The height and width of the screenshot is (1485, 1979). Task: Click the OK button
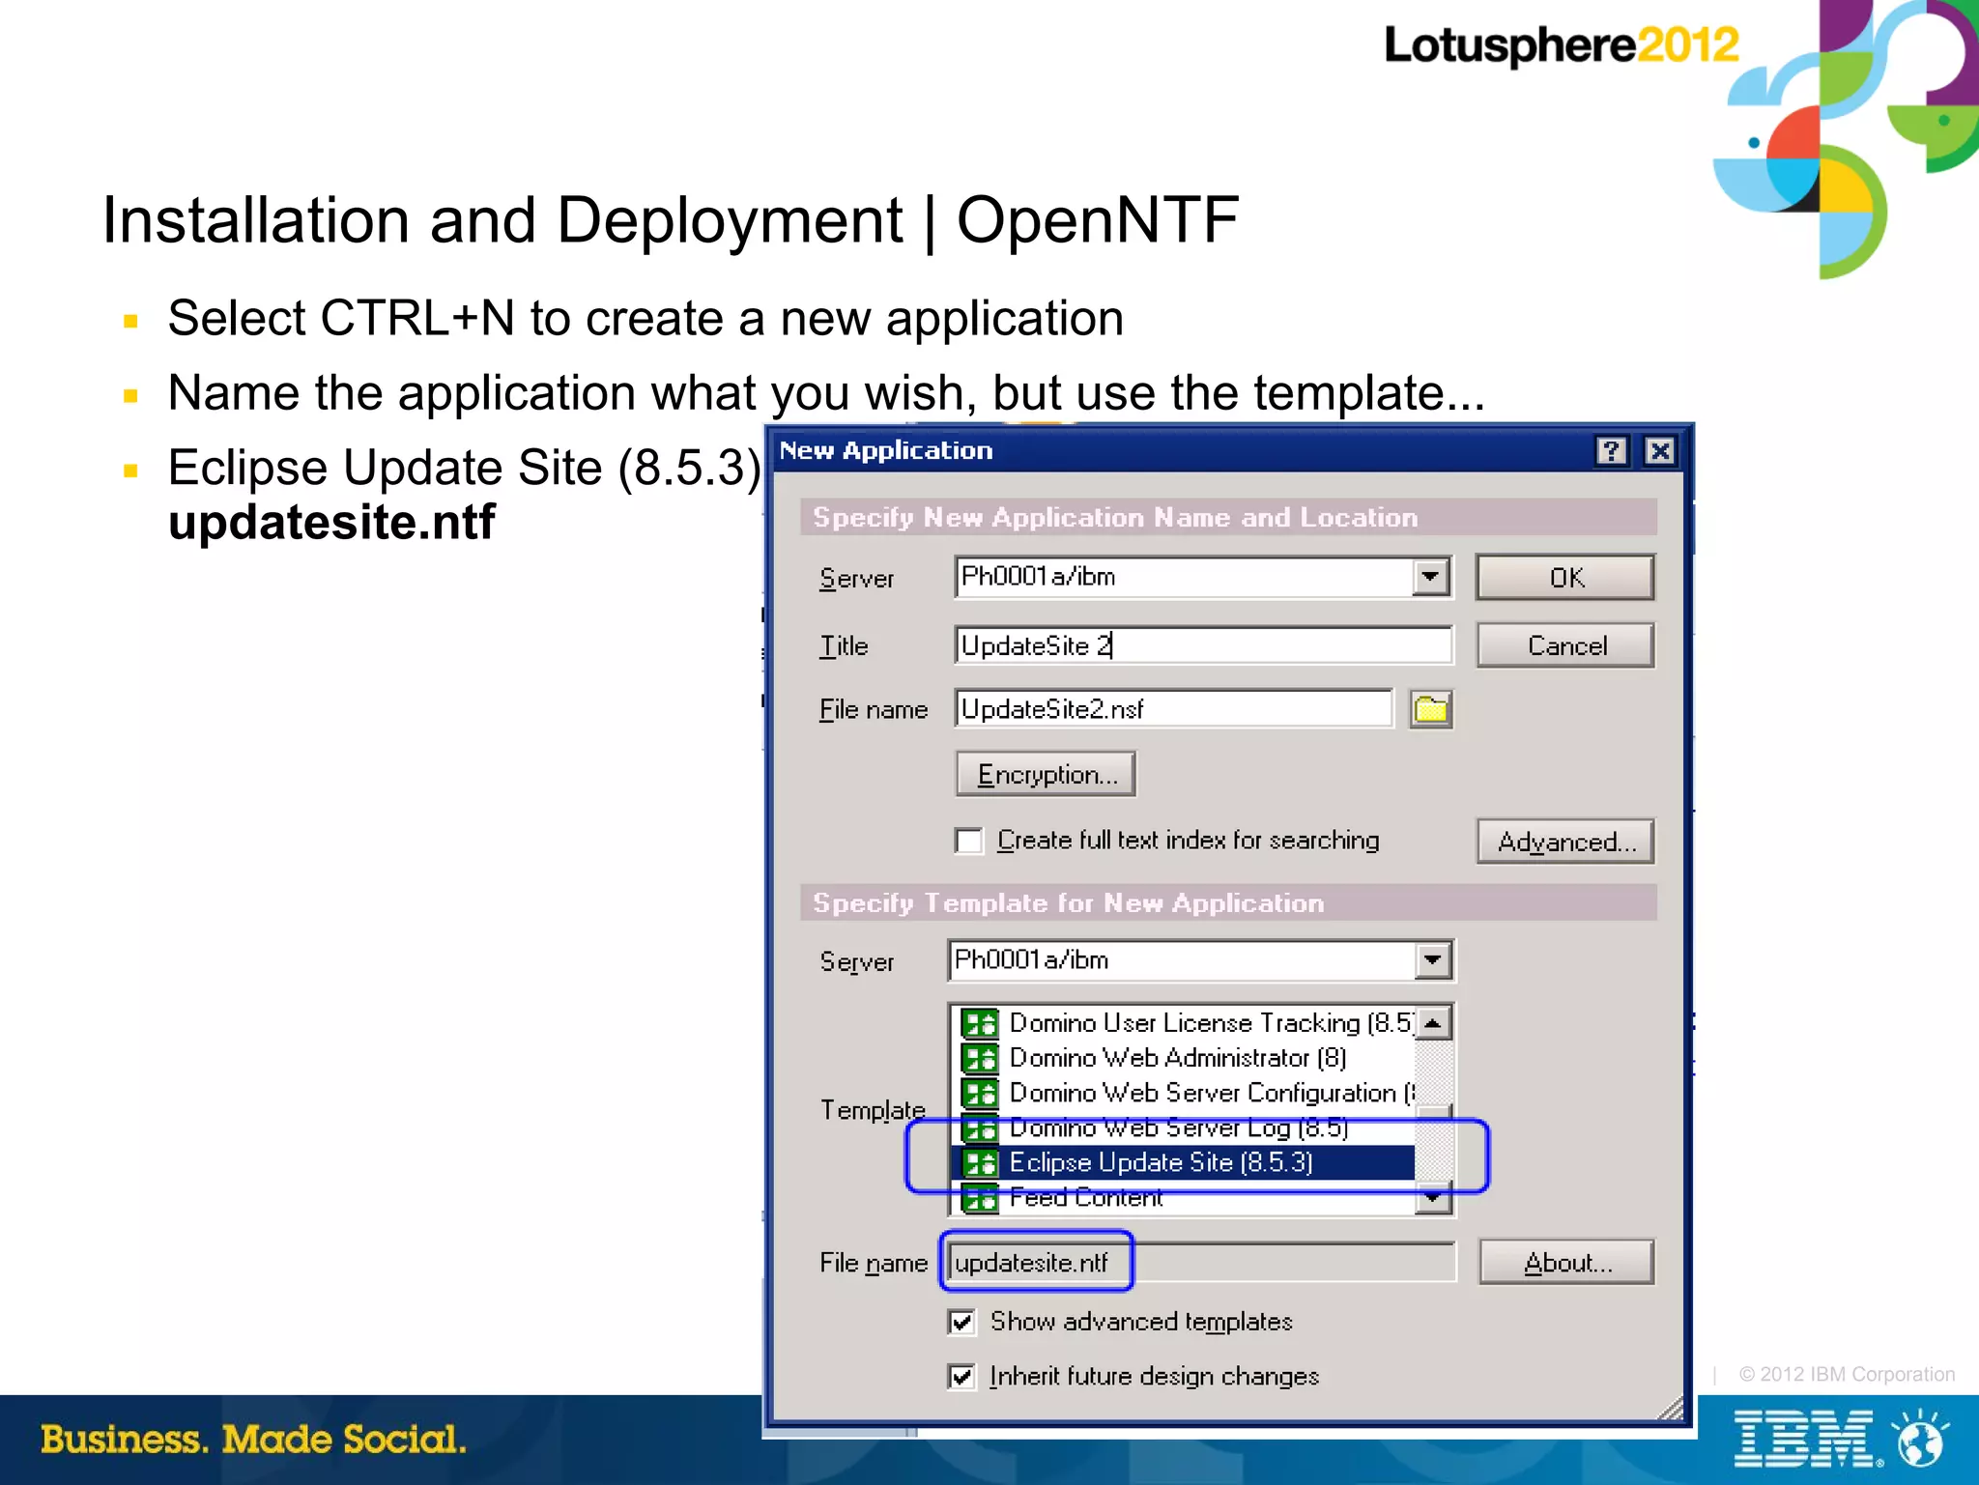click(1565, 577)
